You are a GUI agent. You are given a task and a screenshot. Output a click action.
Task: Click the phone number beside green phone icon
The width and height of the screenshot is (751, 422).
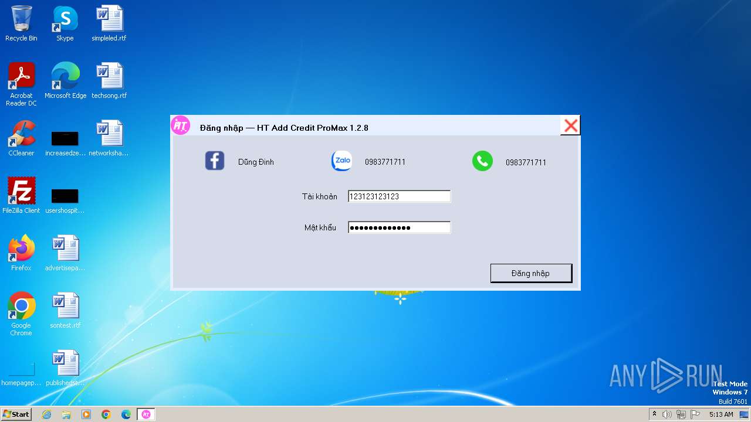[526, 162]
